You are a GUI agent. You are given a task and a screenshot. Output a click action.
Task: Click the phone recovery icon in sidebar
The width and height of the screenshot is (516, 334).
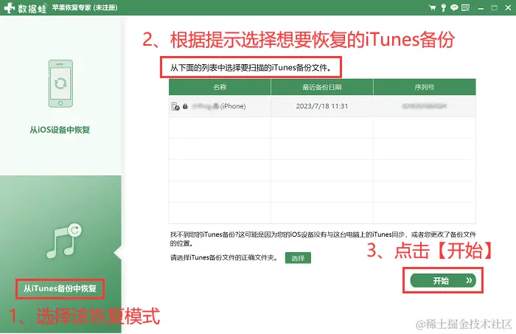pyautogui.click(x=60, y=83)
